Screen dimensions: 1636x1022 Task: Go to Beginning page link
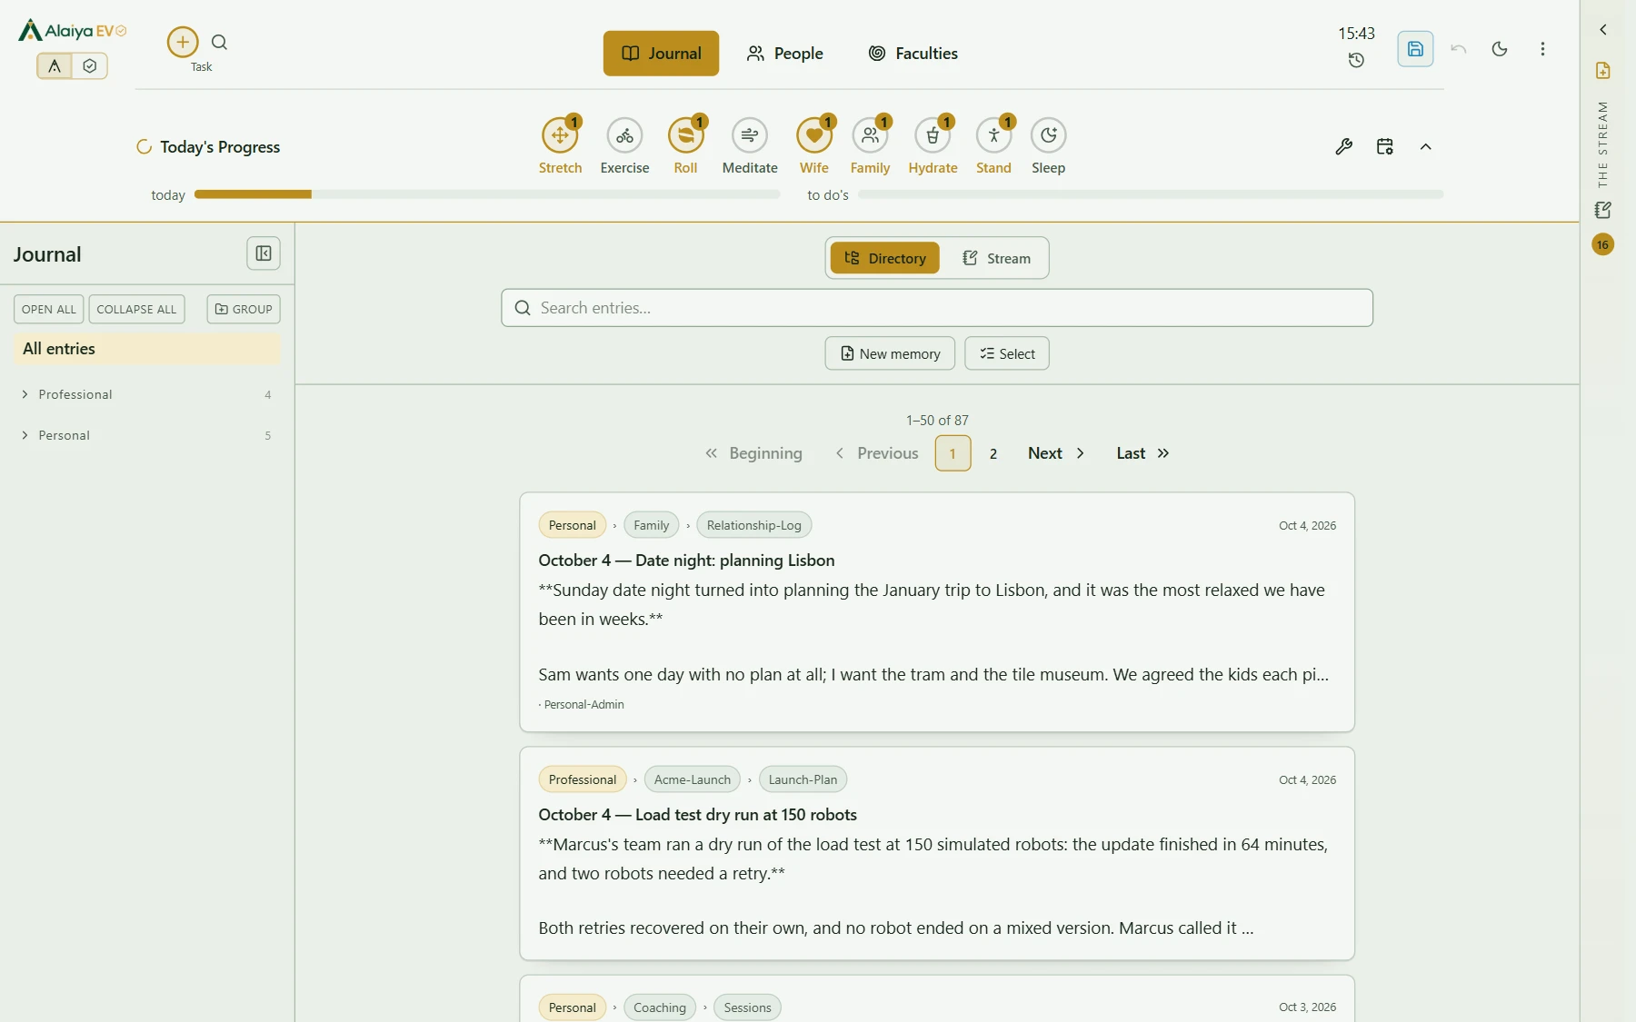(x=753, y=453)
